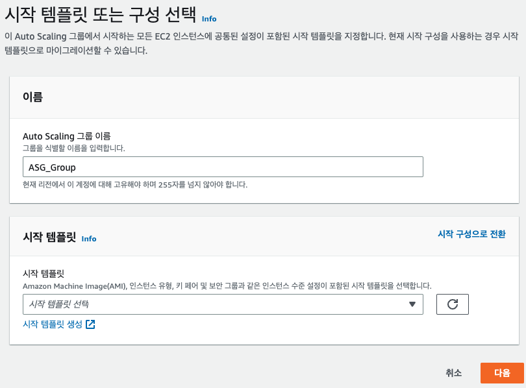Click the page title 시작 템플릿 또는 구성 선택
Image resolution: width=526 pixels, height=388 pixels.
[101, 14]
